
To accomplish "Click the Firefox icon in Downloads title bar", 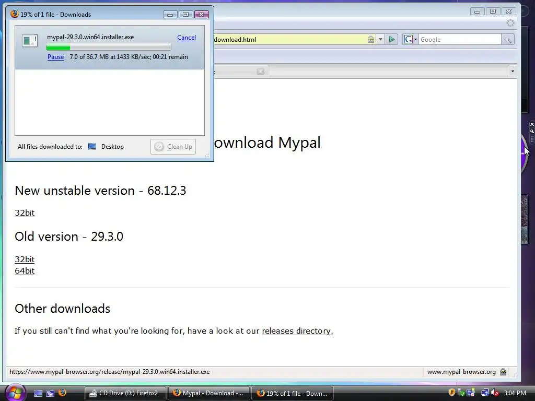I will point(14,14).
